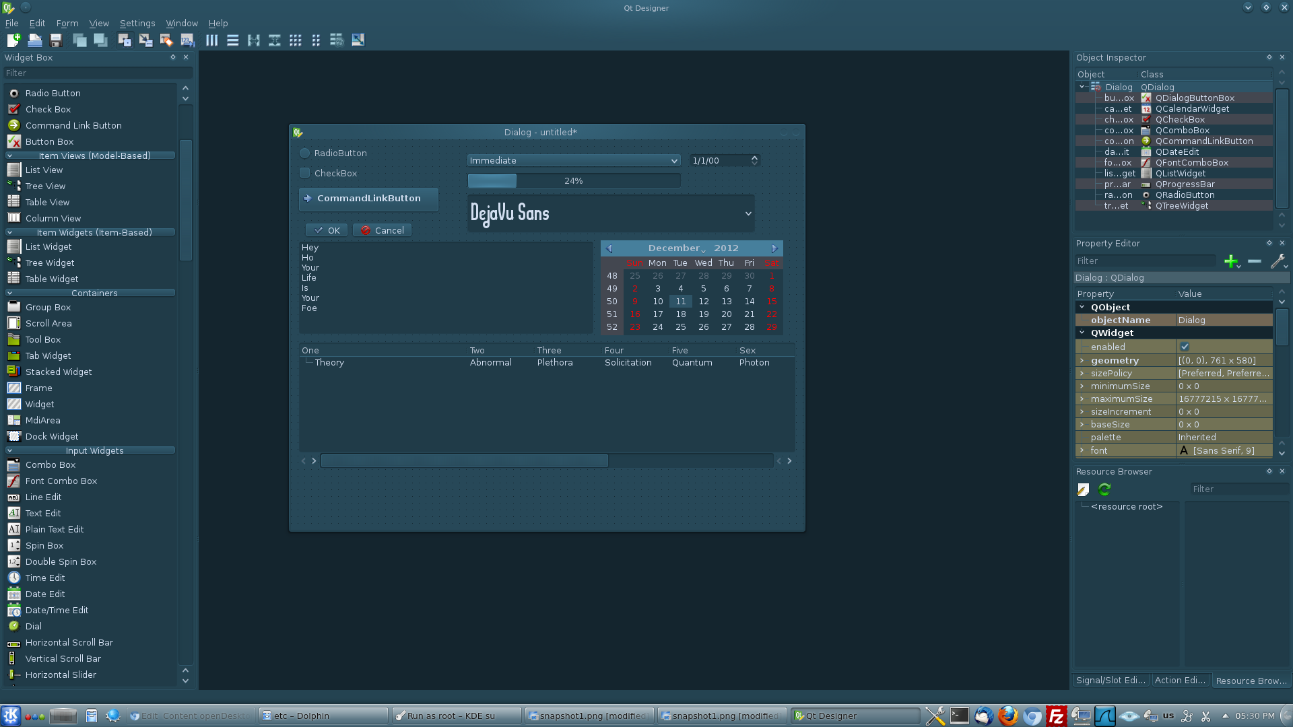This screenshot has height=727, width=1293.
Task: Expand the font property row
Action: (1082, 451)
